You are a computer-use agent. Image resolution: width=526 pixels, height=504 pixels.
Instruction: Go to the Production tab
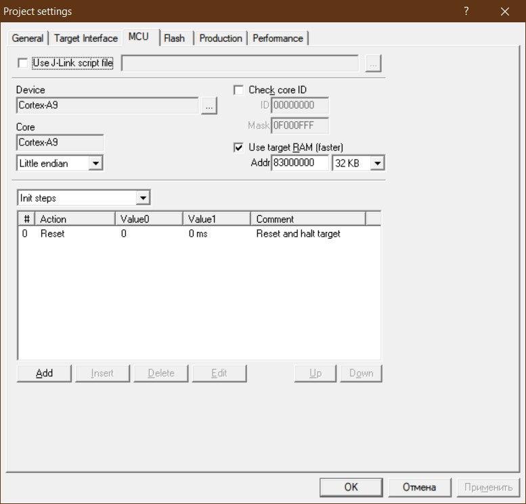pyautogui.click(x=221, y=39)
